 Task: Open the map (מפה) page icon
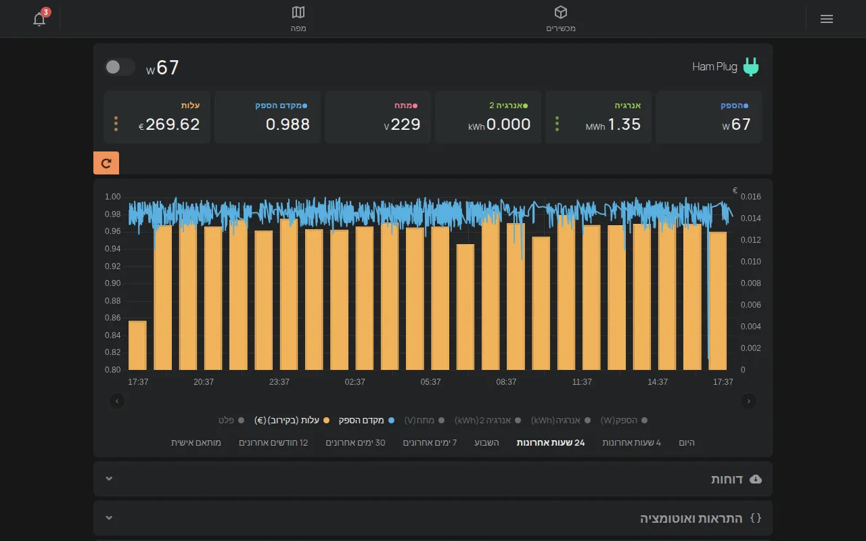tap(298, 12)
